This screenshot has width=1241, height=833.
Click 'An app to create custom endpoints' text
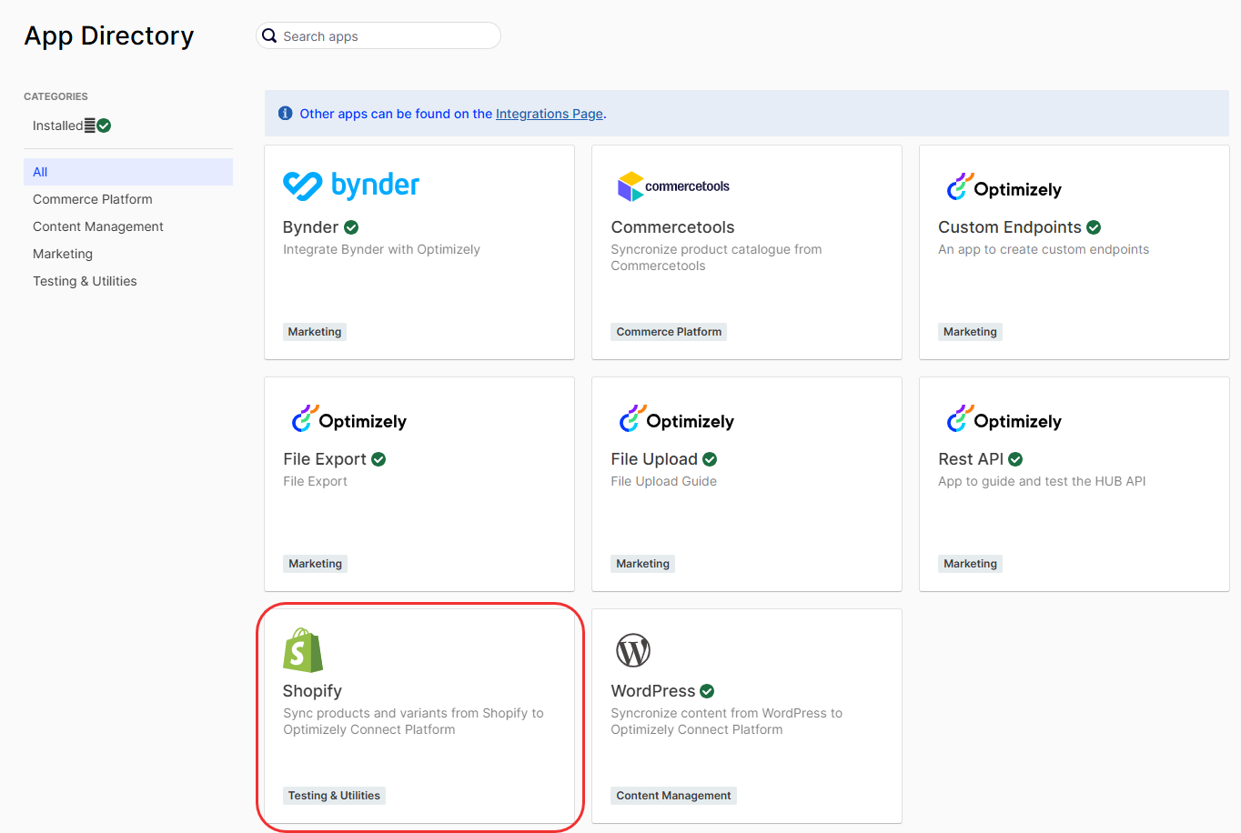pyautogui.click(x=1044, y=249)
